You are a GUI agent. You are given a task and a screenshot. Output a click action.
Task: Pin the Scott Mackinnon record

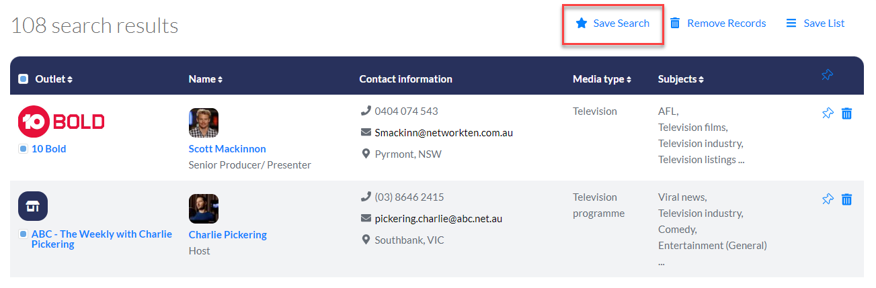pyautogui.click(x=828, y=113)
